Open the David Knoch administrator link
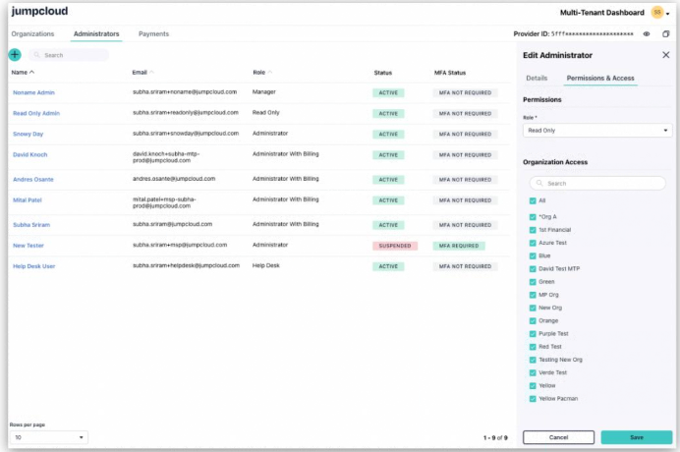 pyautogui.click(x=30, y=155)
